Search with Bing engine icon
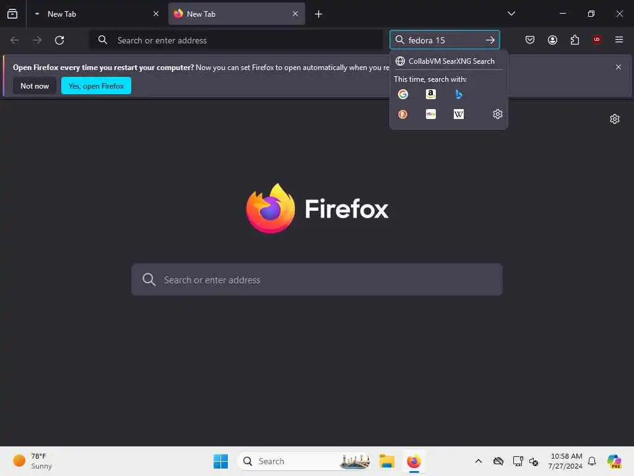 point(459,94)
